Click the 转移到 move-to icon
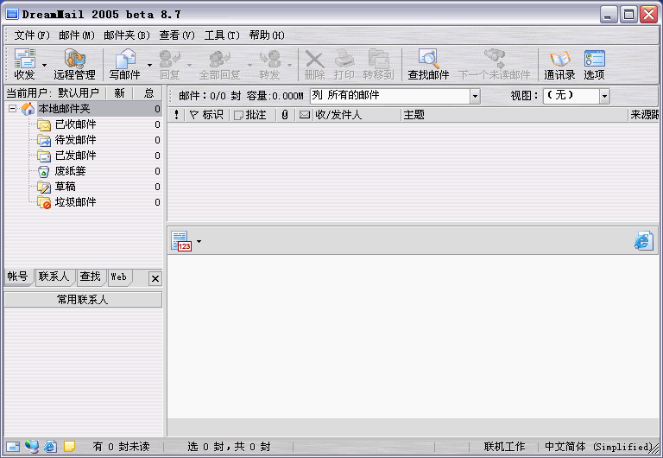Screen dimensions: 663x458 click(x=378, y=64)
